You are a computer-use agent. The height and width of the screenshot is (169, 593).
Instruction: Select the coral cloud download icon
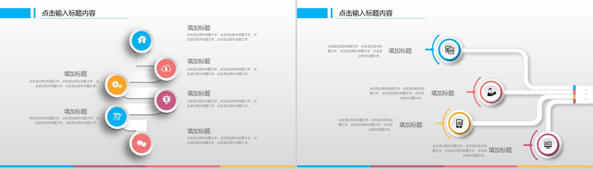166,68
